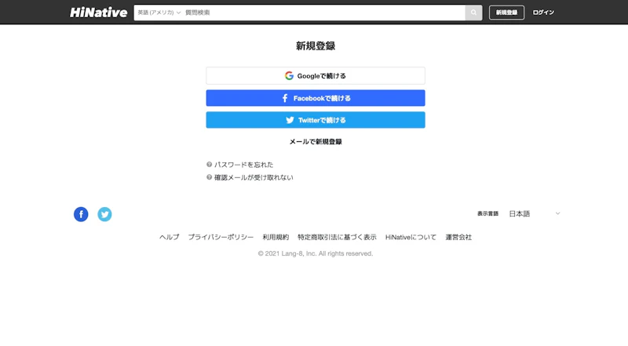Focus the 質問検索 search field
This screenshot has width=628, height=346.
pyautogui.click(x=323, y=13)
